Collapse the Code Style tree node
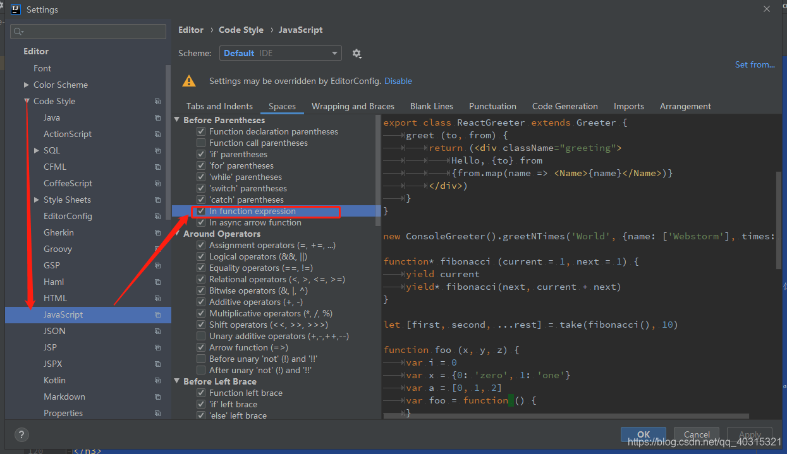 pyautogui.click(x=26, y=101)
